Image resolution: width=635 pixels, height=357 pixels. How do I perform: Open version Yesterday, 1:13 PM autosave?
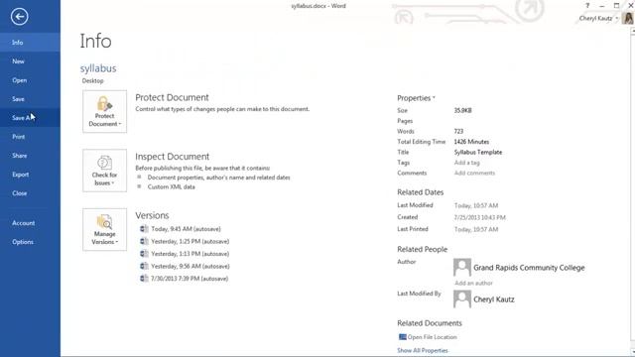point(185,254)
